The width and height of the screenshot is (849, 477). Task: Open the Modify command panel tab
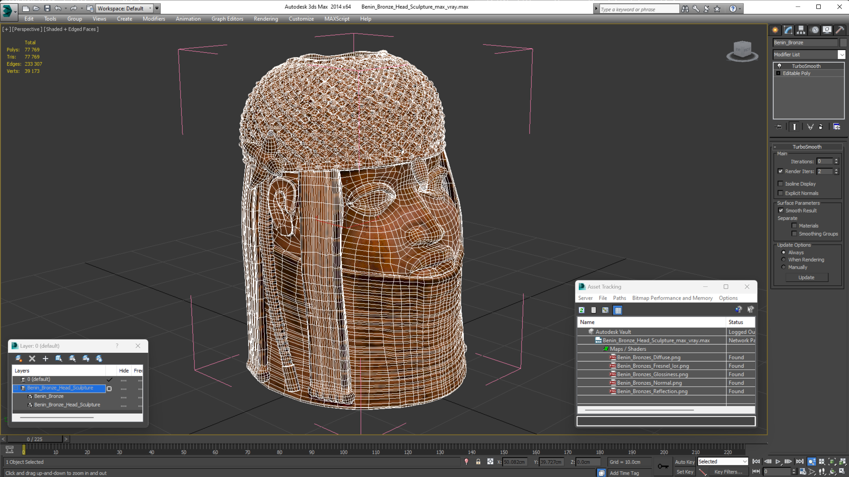point(788,30)
